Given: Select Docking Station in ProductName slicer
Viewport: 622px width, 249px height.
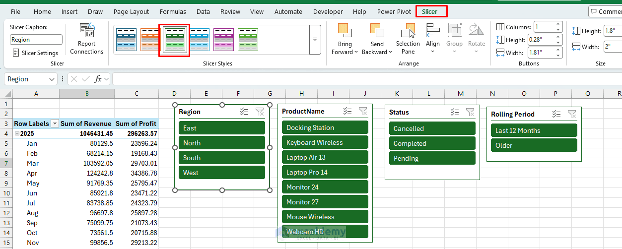Looking at the screenshot, I should coord(325,127).
